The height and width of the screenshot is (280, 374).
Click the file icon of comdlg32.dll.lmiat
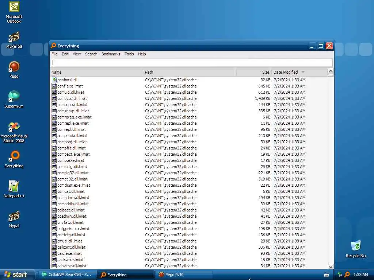tap(54, 172)
